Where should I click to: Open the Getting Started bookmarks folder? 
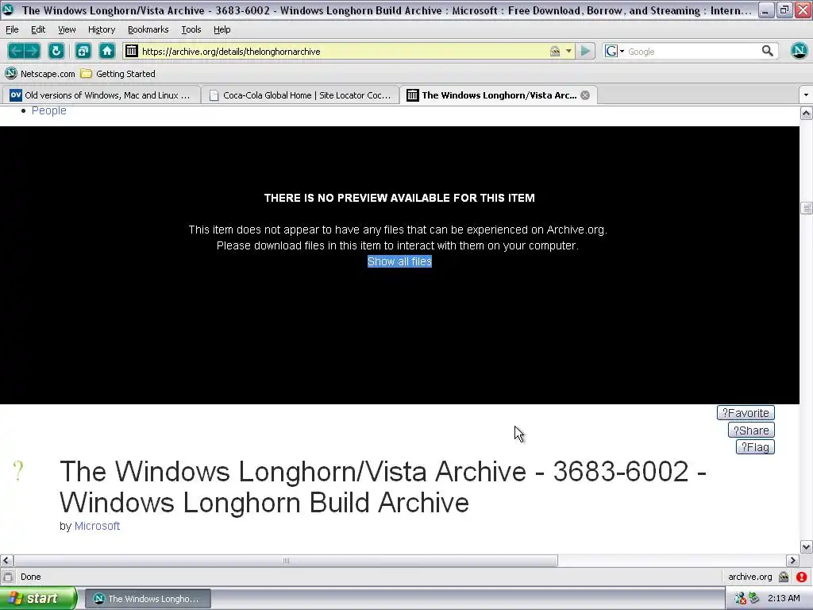tap(118, 74)
